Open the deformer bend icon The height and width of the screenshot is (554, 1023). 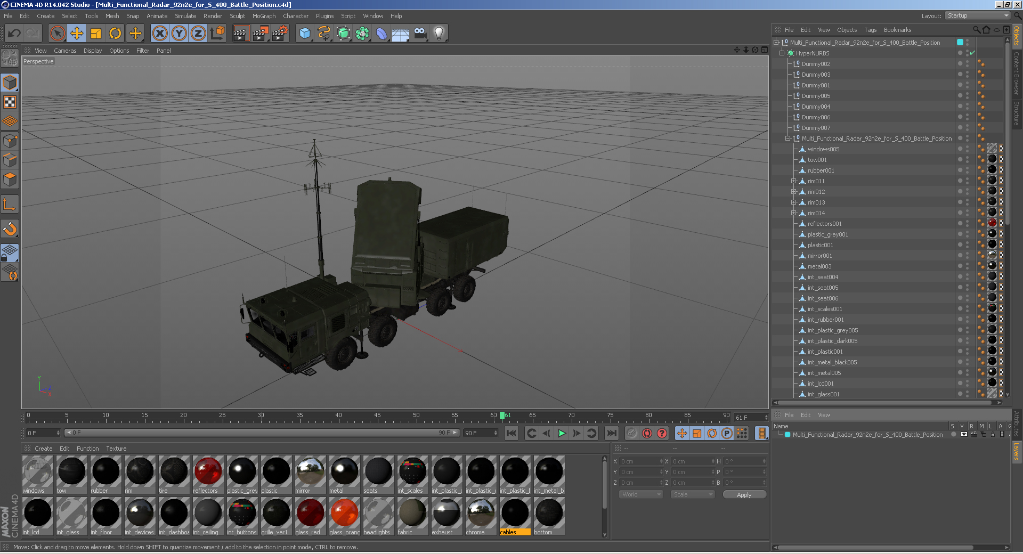tap(381, 33)
